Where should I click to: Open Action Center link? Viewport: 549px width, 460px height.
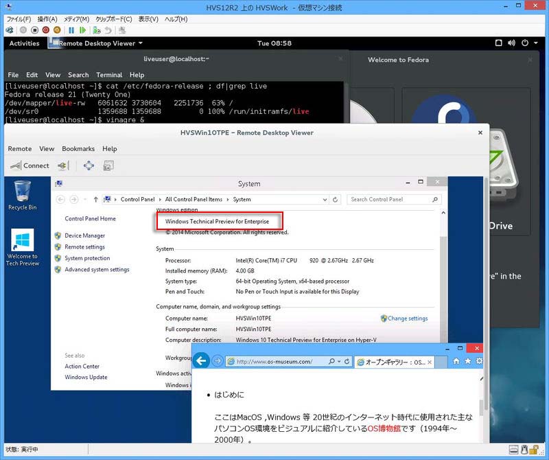(82, 367)
